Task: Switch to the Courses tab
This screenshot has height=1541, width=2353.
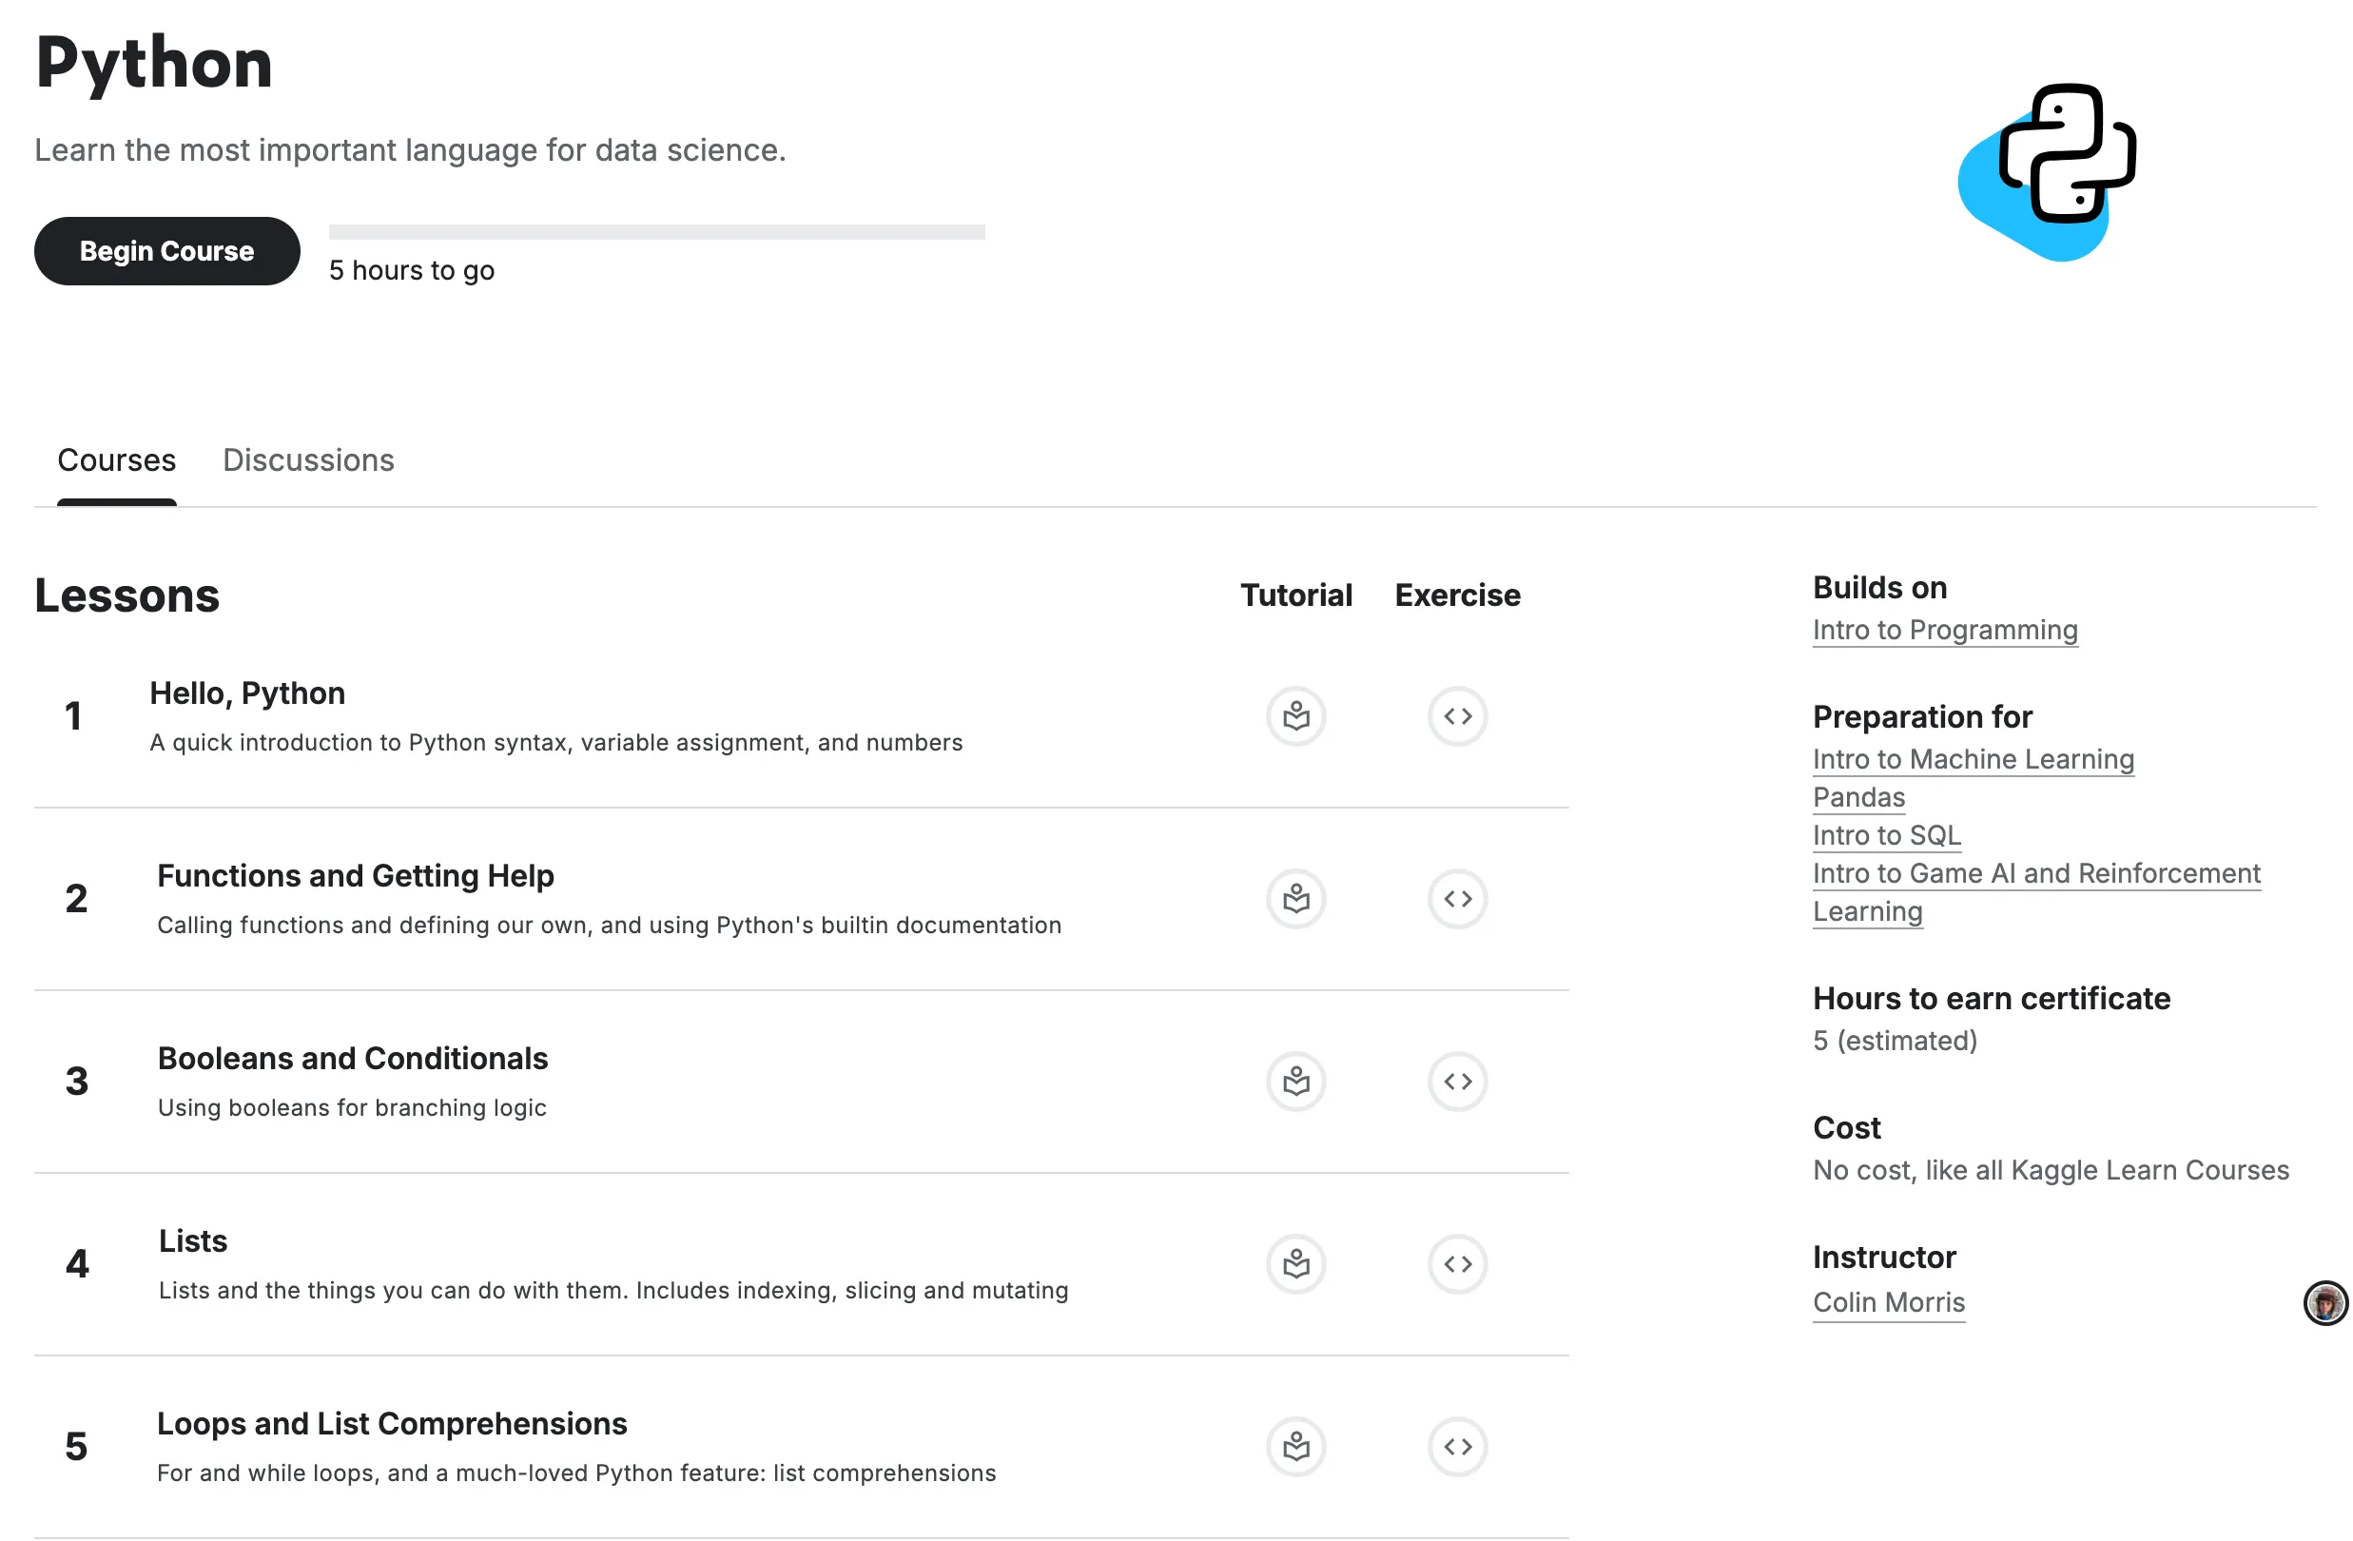Action: (x=117, y=460)
